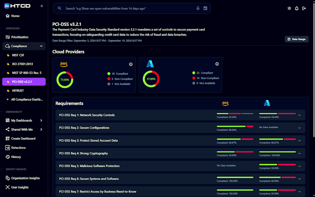315x197 pixels.
Task: Focus the search input field
Action: tap(132, 8)
